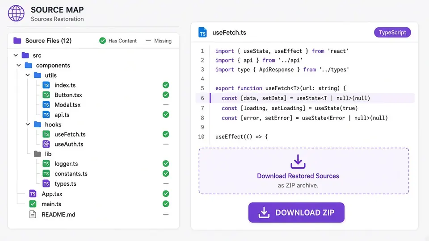Click the Download Restored Sources link
Screen dimensions: 429x241
point(298,176)
